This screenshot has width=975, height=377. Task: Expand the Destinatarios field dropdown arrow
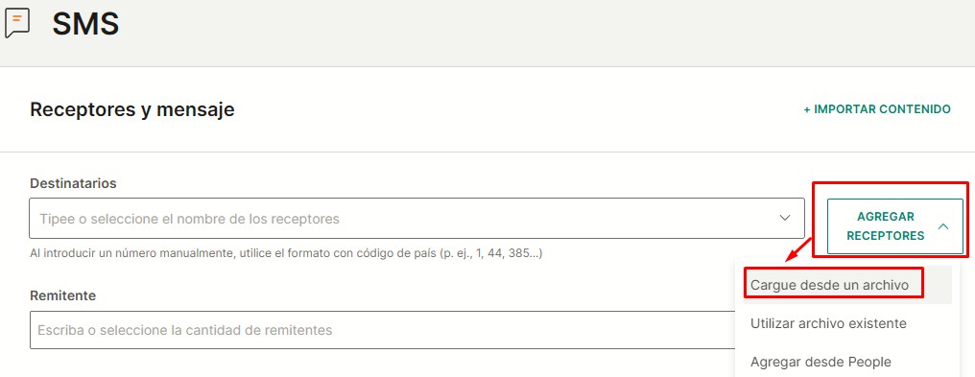[785, 218]
